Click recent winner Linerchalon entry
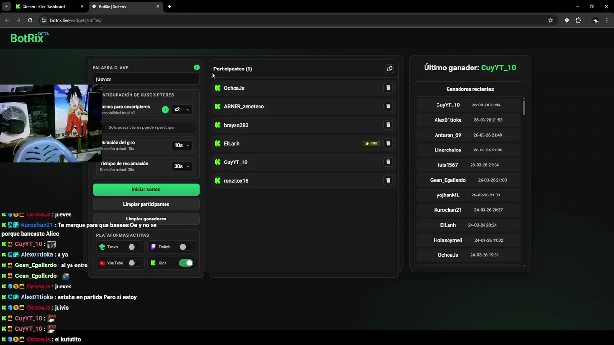Screen dimensions: 614x345 468,150
